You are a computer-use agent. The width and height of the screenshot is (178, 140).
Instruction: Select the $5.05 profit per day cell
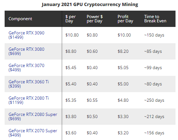click(x=123, y=68)
